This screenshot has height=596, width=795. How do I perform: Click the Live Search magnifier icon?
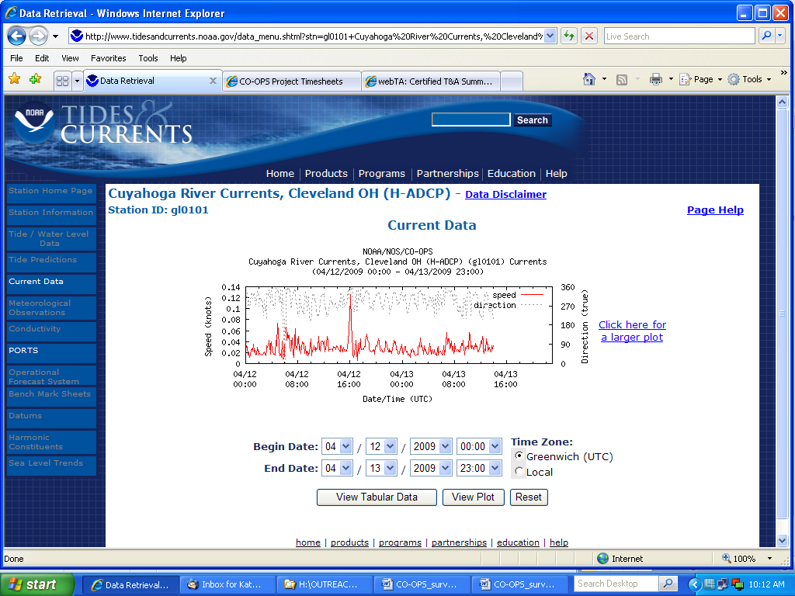pos(766,36)
